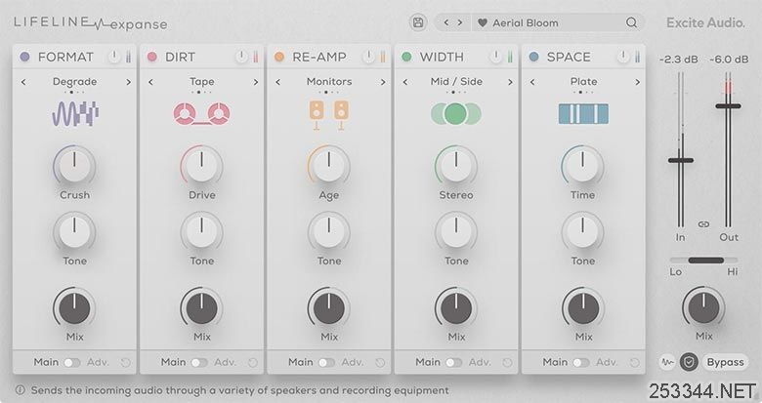Click the DIRT module title
The height and width of the screenshot is (403, 762).
pyautogui.click(x=181, y=57)
